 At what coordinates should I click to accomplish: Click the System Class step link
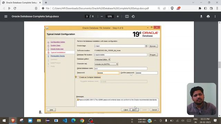click(55, 45)
